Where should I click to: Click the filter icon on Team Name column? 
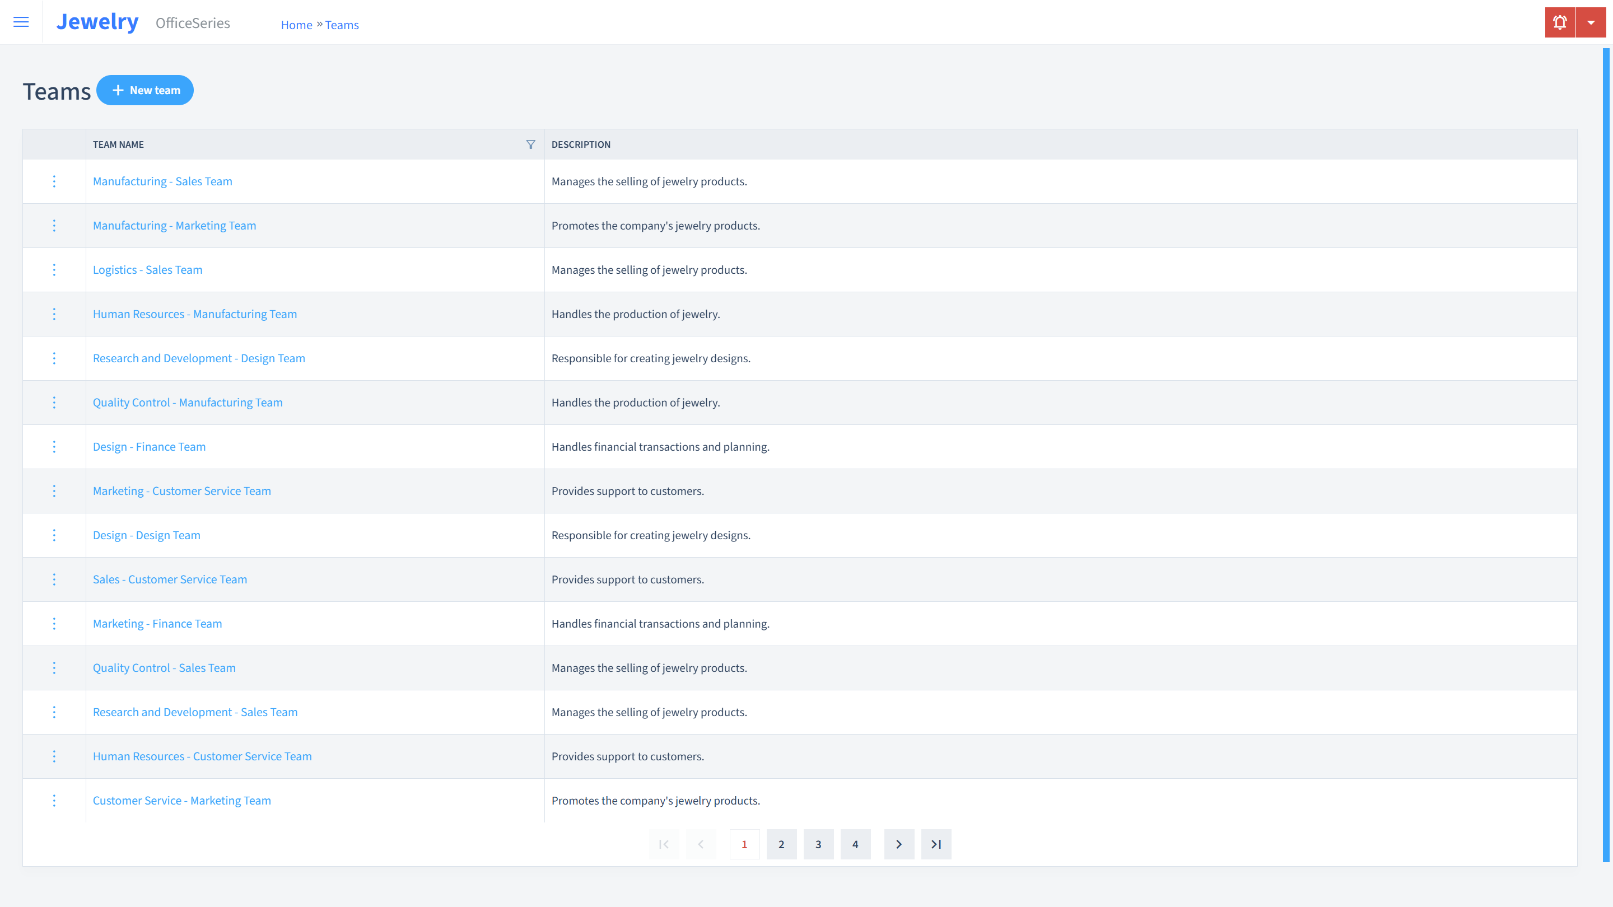point(530,144)
